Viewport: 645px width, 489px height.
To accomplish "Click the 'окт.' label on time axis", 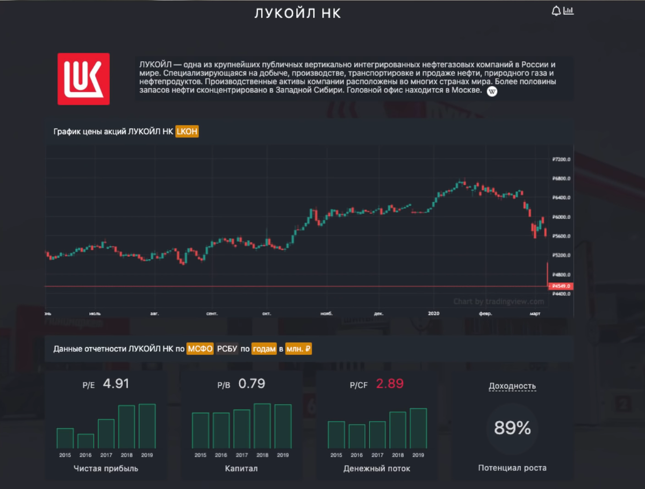I will (x=267, y=313).
